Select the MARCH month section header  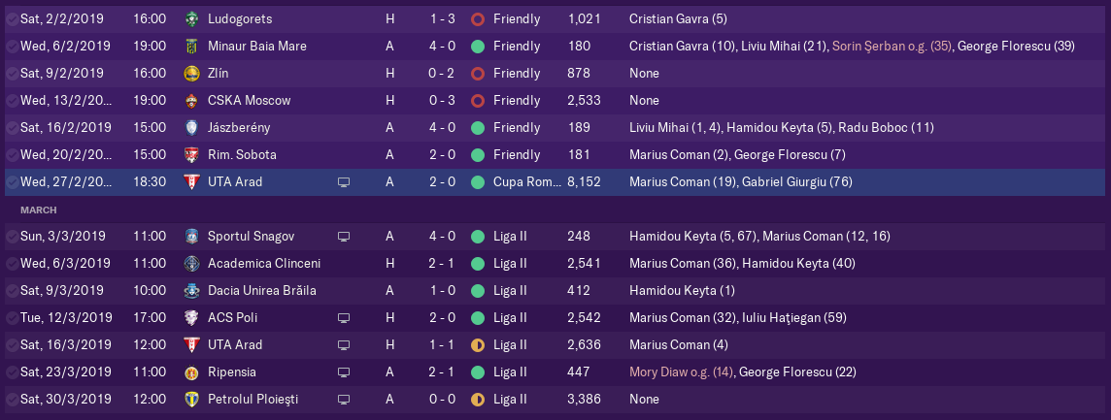(x=38, y=210)
